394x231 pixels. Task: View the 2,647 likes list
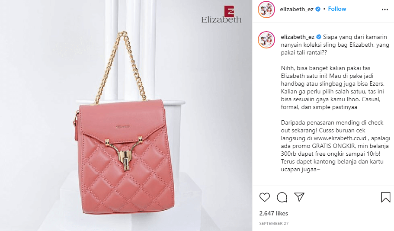pyautogui.click(x=273, y=213)
